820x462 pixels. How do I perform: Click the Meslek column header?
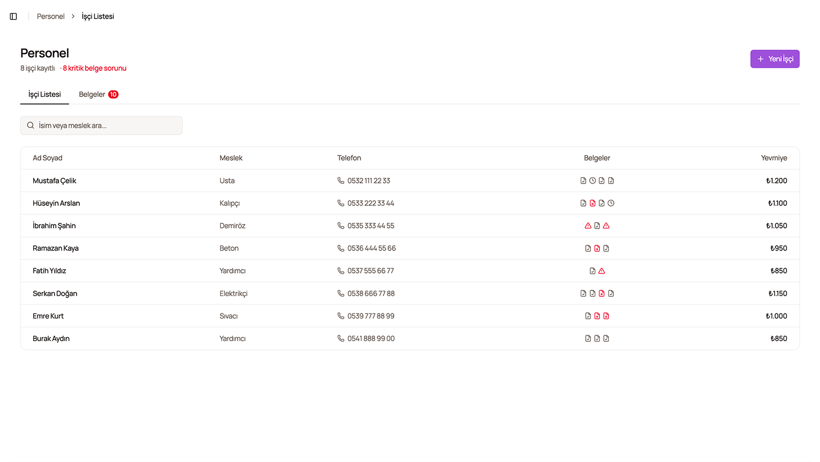pos(231,158)
